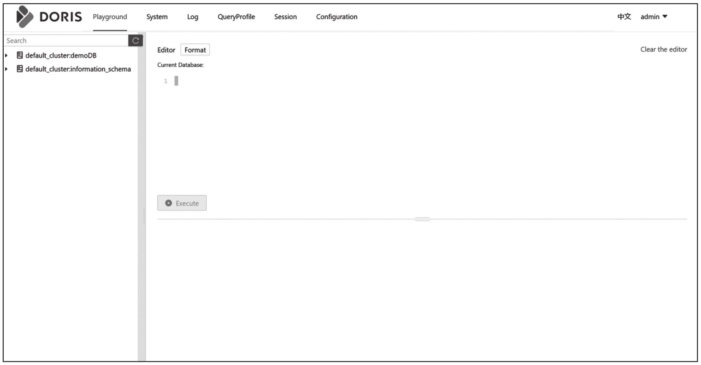Image resolution: width=701 pixels, height=365 pixels.
Task: Click the refresh button next to Search
Action: [x=135, y=41]
